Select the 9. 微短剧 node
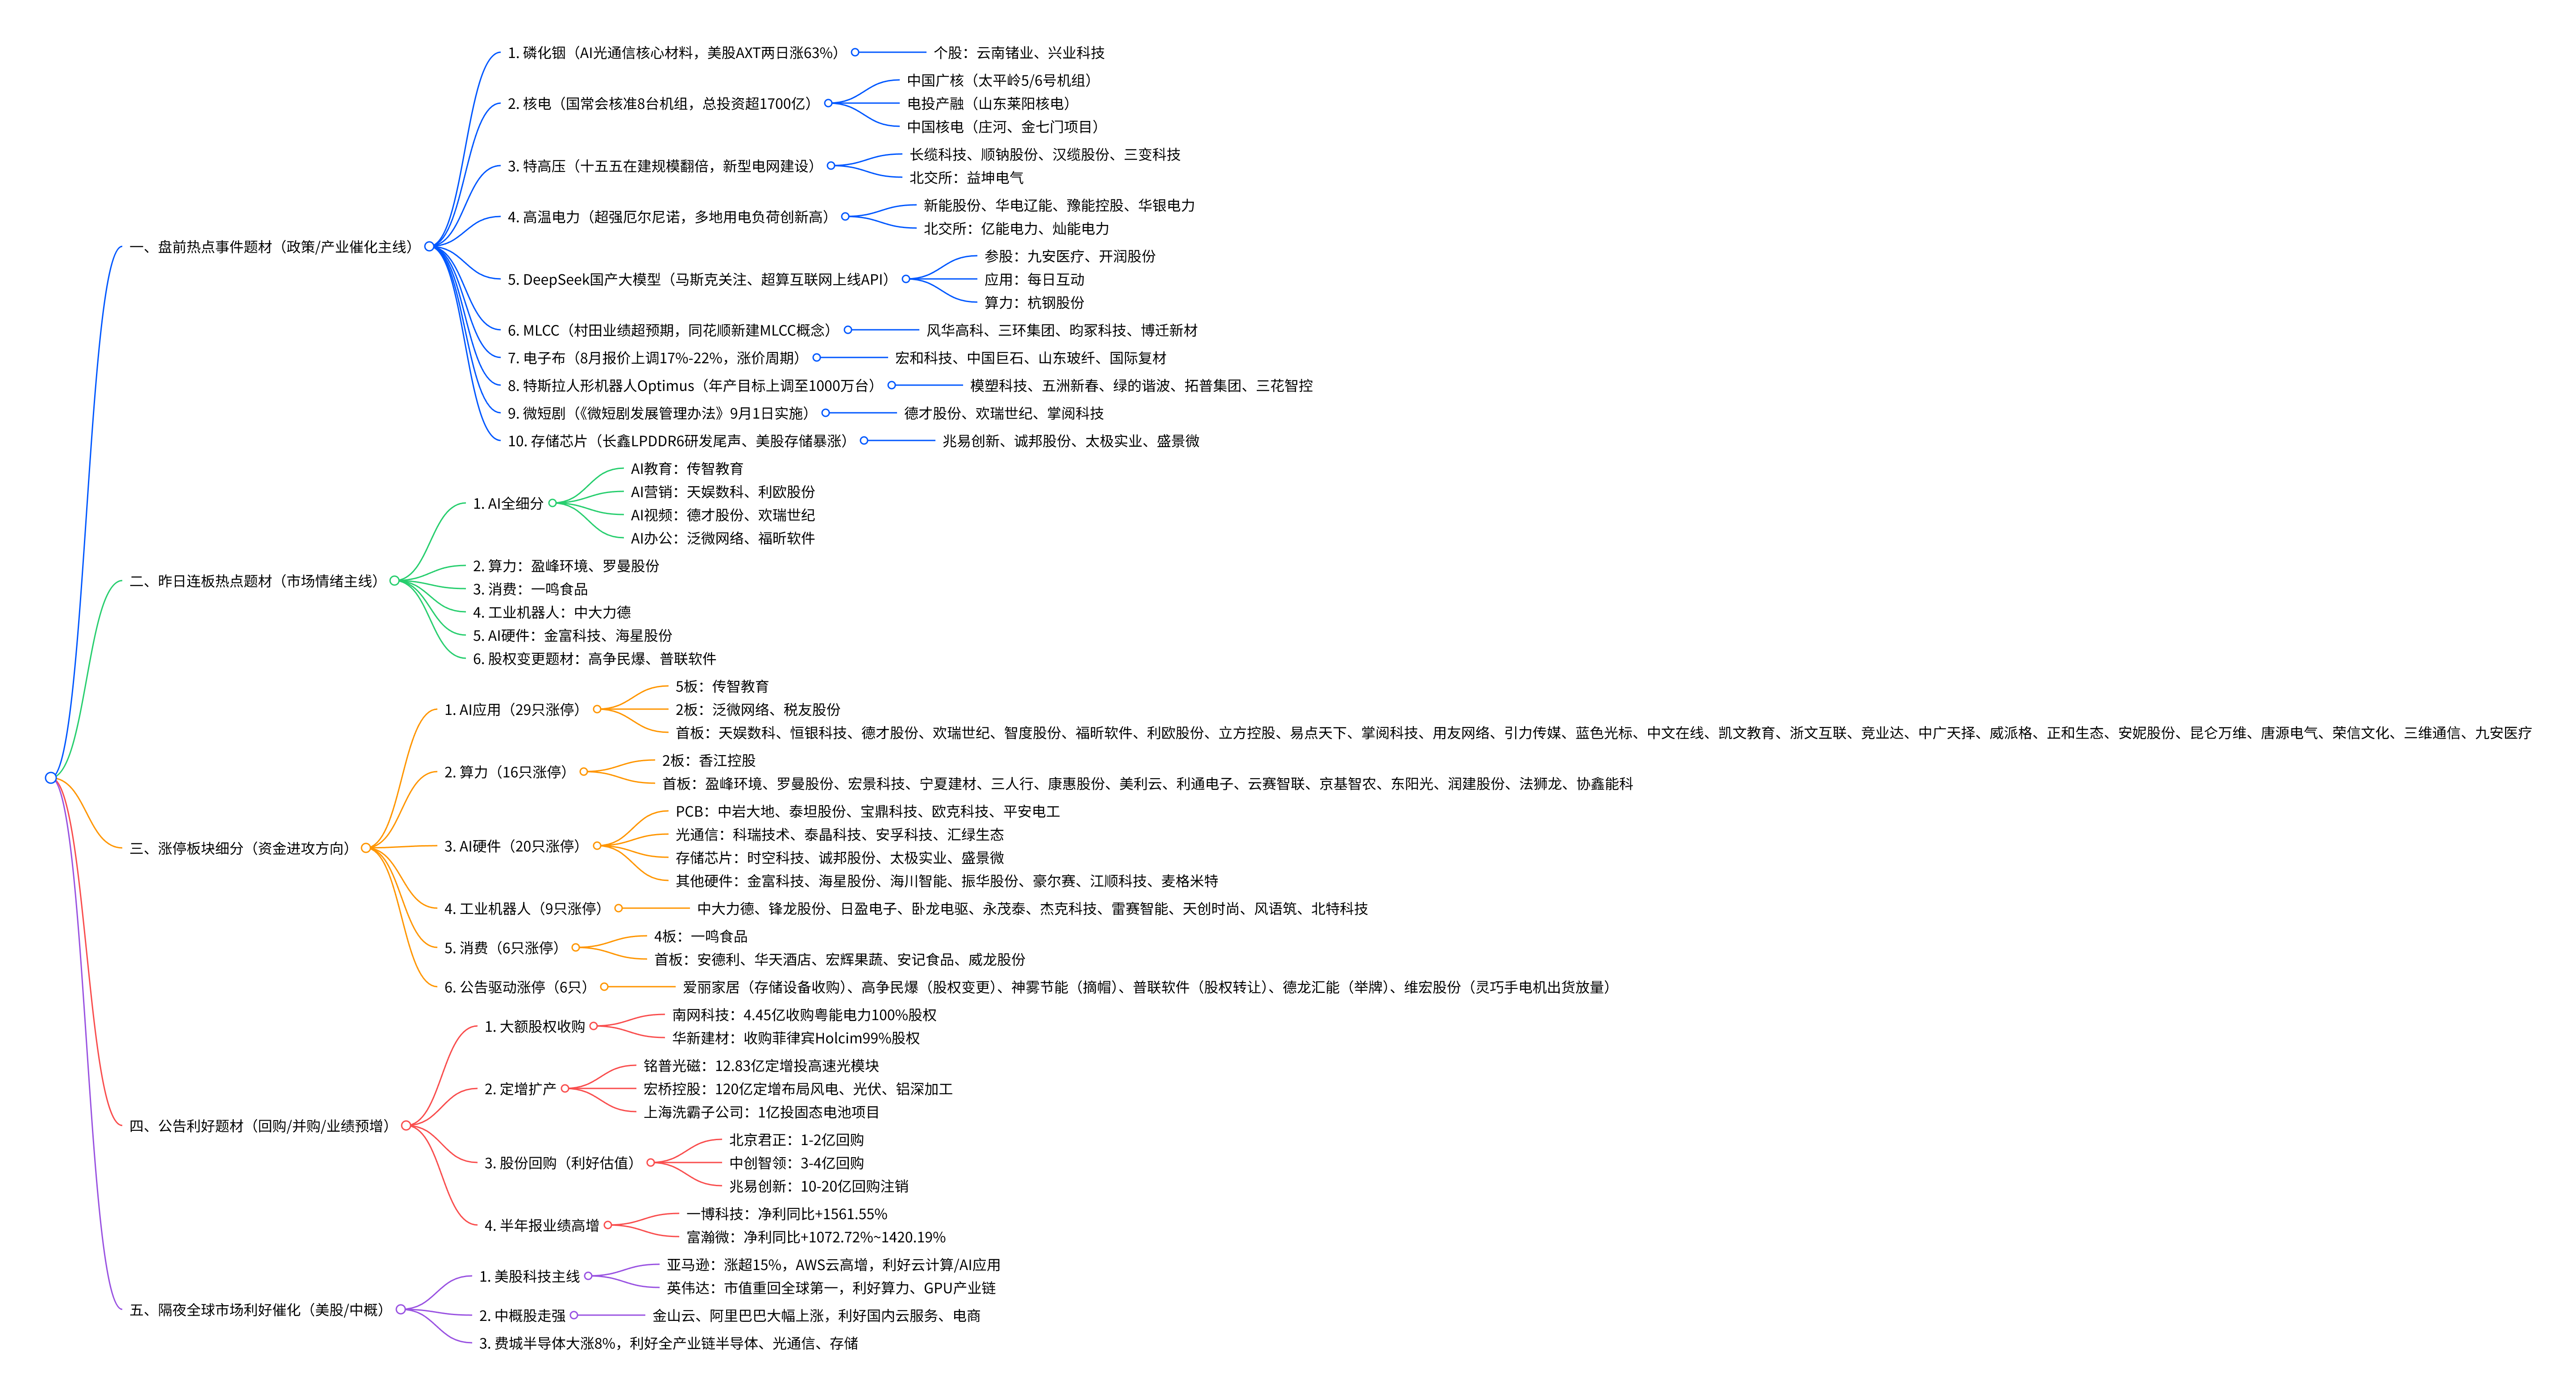The height and width of the screenshot is (1395, 2576). [661, 413]
